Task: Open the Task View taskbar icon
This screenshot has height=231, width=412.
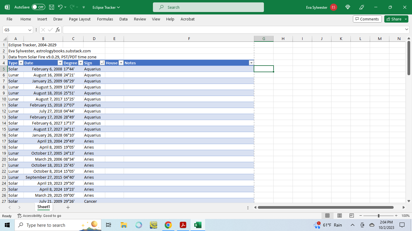Action: click(109, 225)
